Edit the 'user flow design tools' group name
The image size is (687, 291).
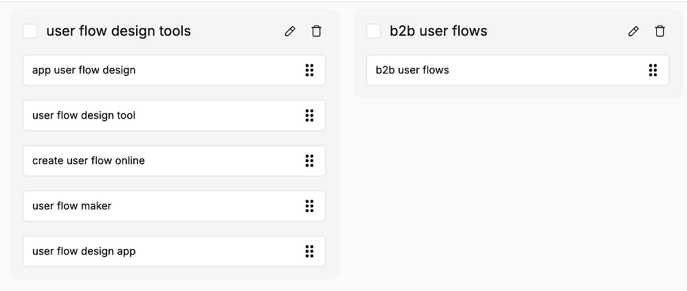click(290, 31)
